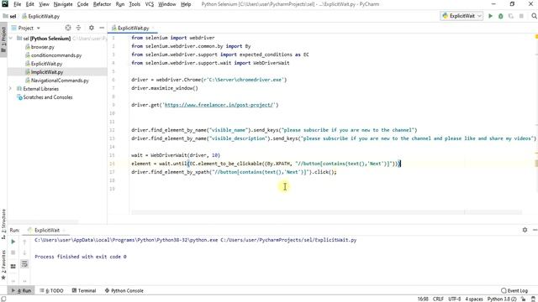
Task: Click sel breadcrumb in navigation bar
Action: 10,16
